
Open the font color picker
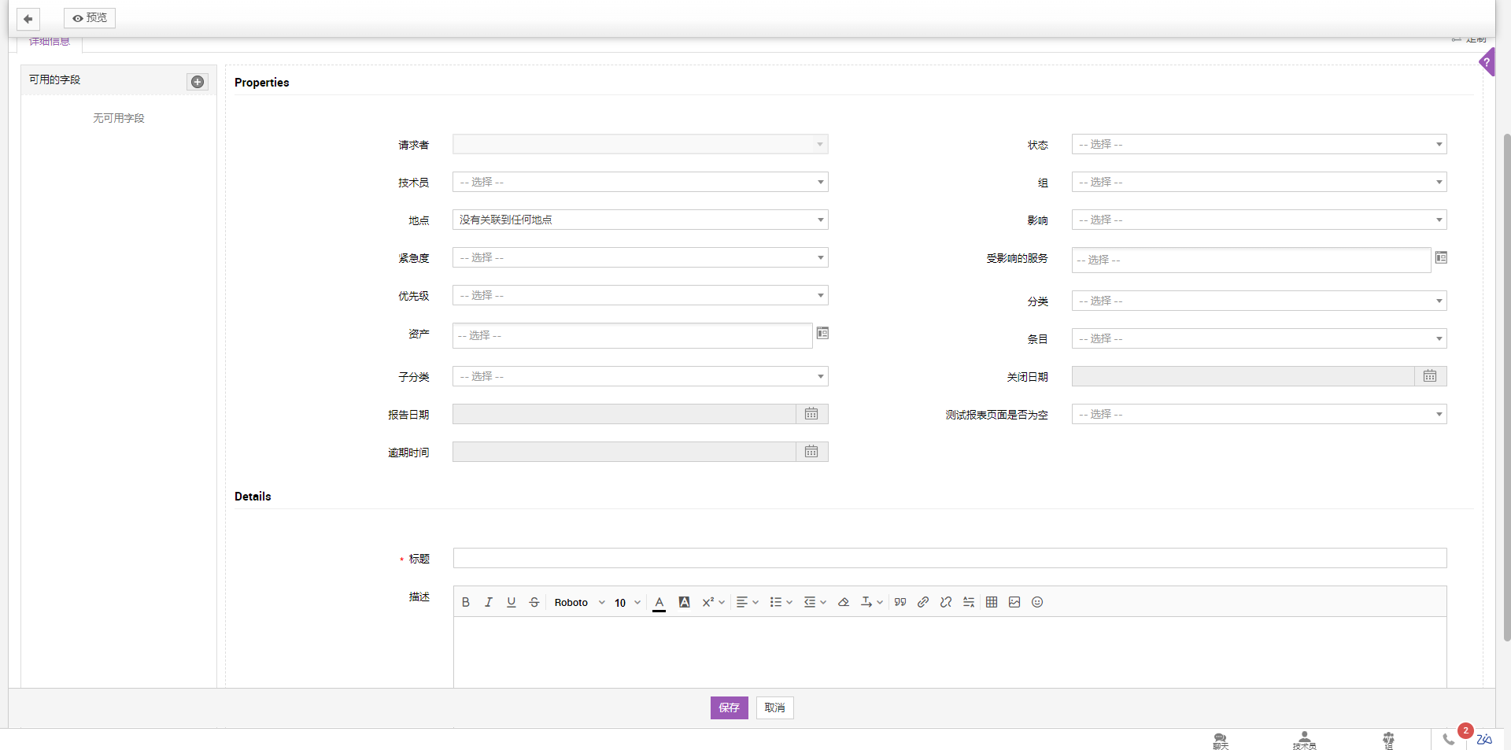pyautogui.click(x=659, y=602)
